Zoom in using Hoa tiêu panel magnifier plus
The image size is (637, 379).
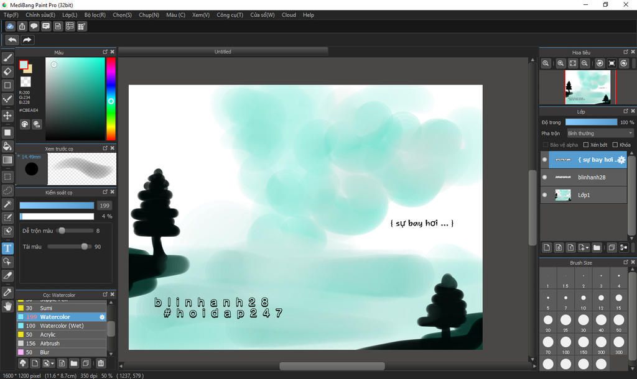coord(560,63)
